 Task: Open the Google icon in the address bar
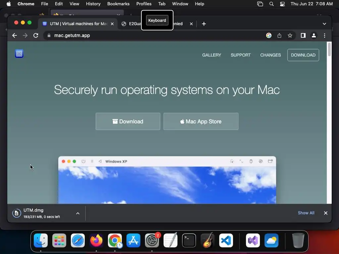tap(268, 35)
